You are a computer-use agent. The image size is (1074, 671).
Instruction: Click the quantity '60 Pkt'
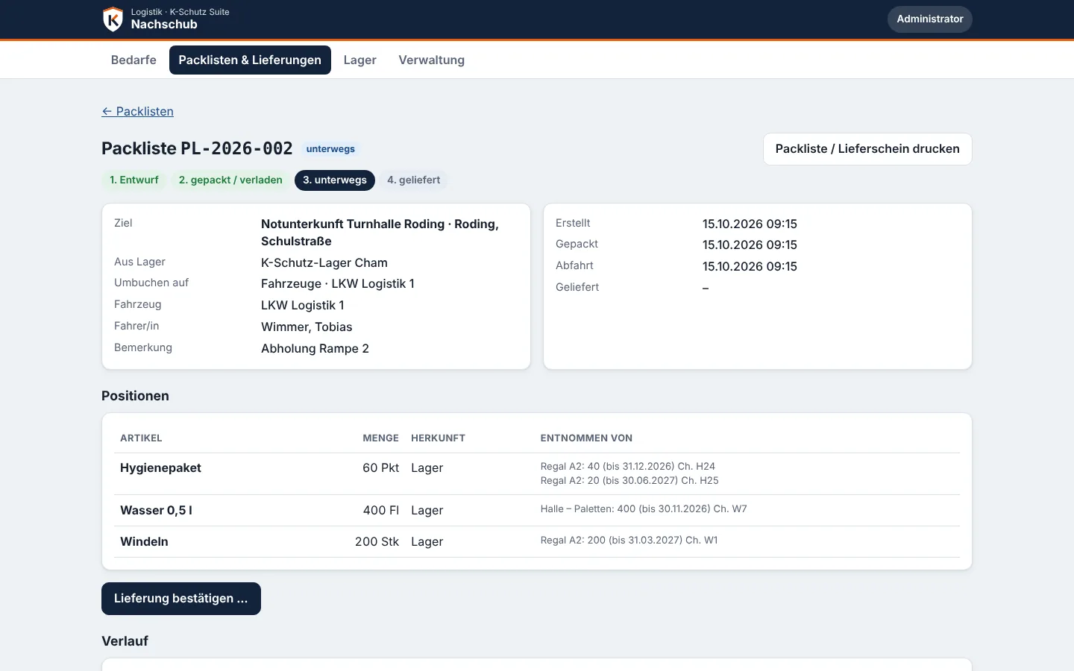tap(380, 468)
